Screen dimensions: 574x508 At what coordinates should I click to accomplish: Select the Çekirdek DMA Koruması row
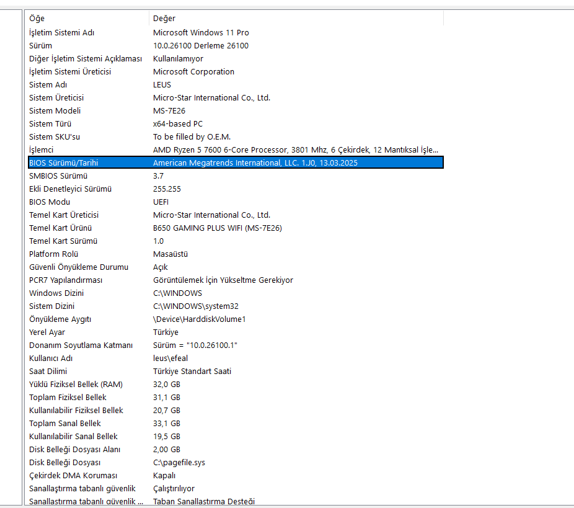coord(236,475)
